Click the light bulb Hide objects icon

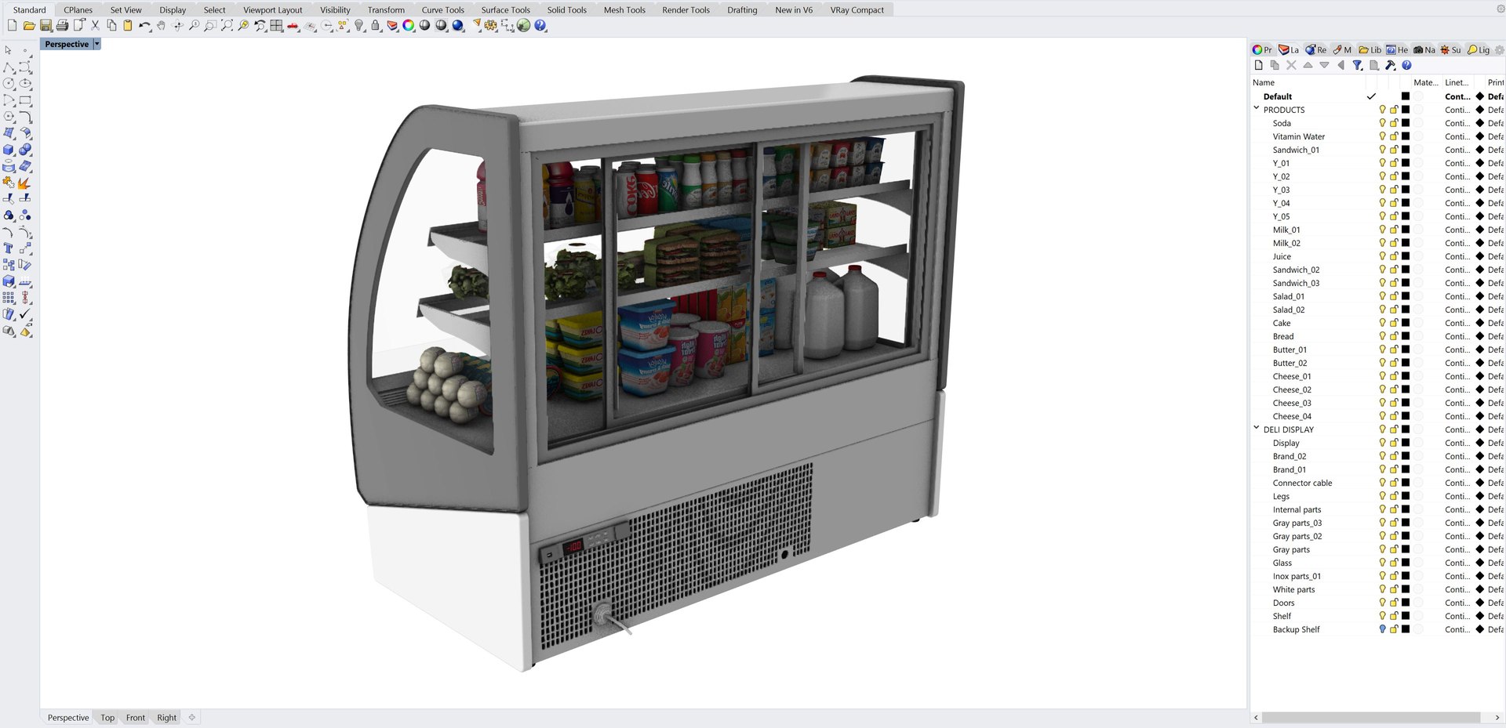tap(359, 26)
